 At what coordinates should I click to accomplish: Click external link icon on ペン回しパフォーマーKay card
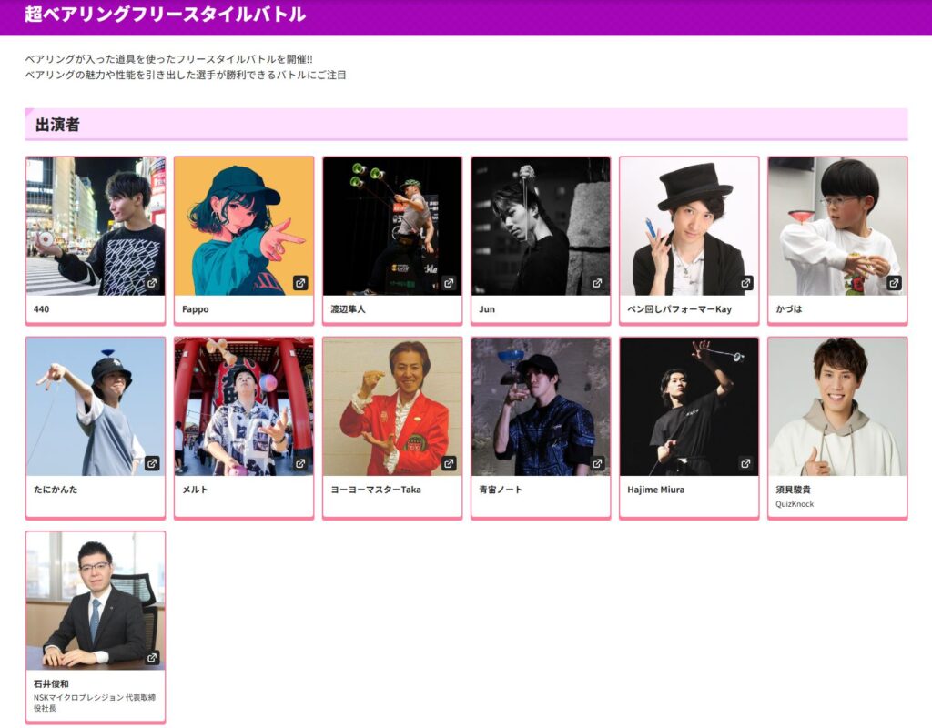pyautogui.click(x=745, y=283)
